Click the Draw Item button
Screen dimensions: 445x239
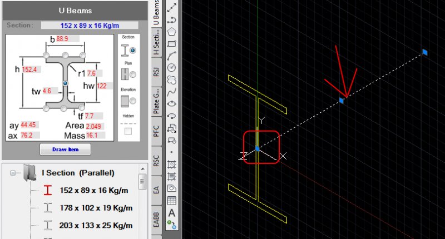[x=65, y=150]
